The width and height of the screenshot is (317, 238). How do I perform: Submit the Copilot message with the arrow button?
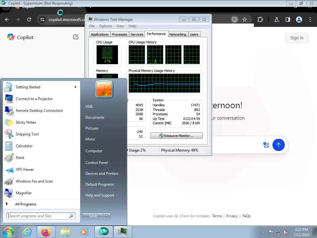278,145
